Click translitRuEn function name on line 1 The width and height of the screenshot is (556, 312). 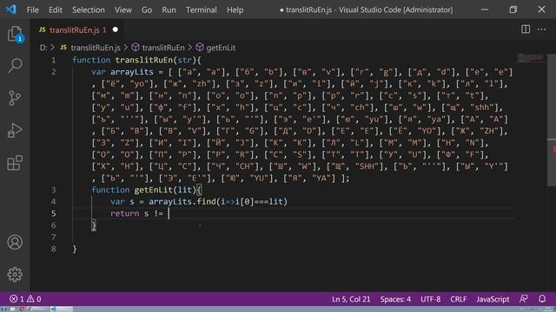coord(144,60)
